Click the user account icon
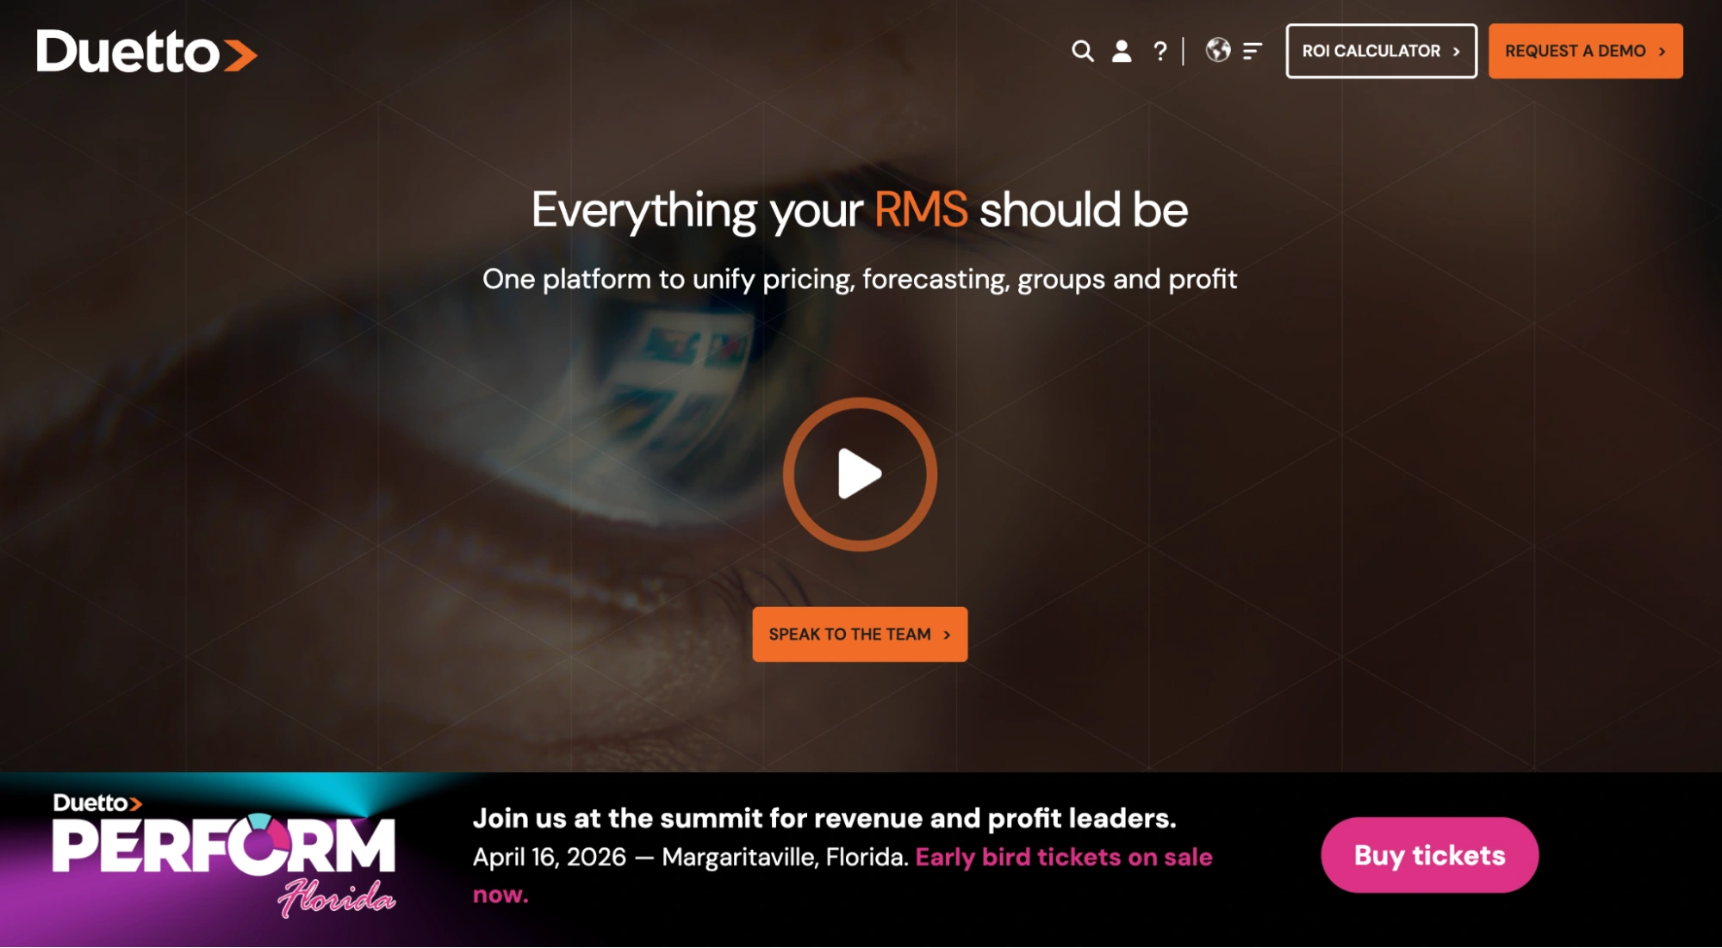Image resolution: width=1722 pixels, height=948 pixels. (x=1122, y=52)
